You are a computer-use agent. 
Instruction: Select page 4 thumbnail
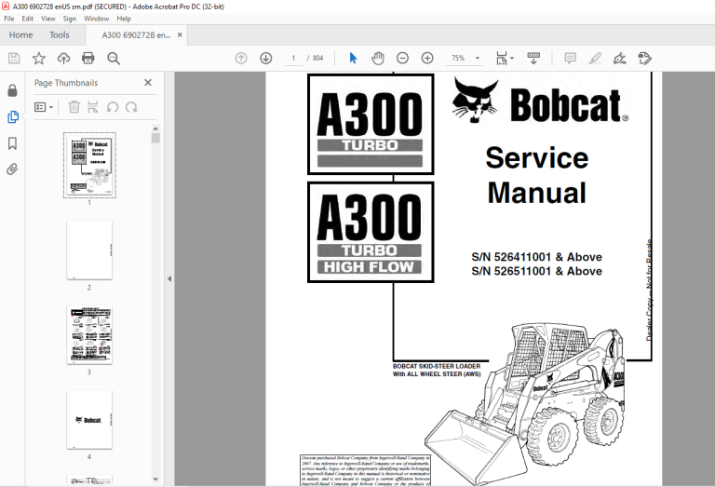(x=89, y=420)
